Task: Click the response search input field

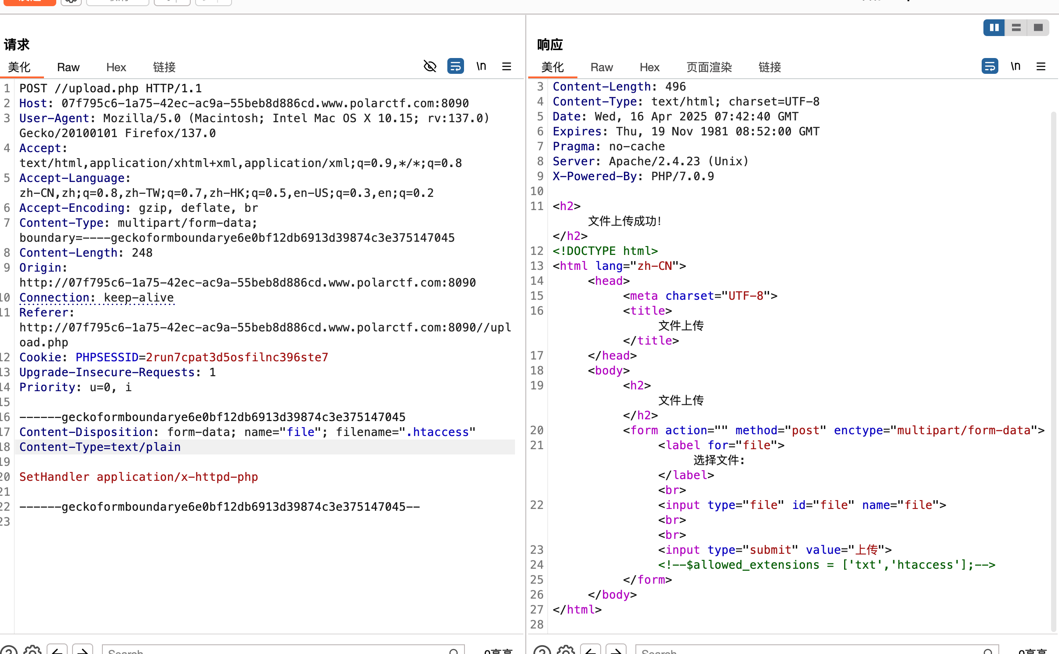Action: point(809,650)
